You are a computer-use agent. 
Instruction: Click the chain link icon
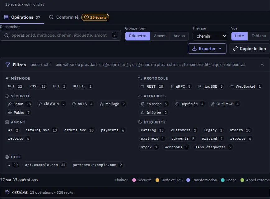tap(235, 49)
